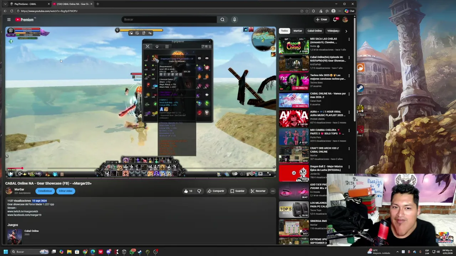The image size is (456, 256).
Task: Open Cabal Online(NA) Episode 36 video title
Action: click(x=328, y=59)
